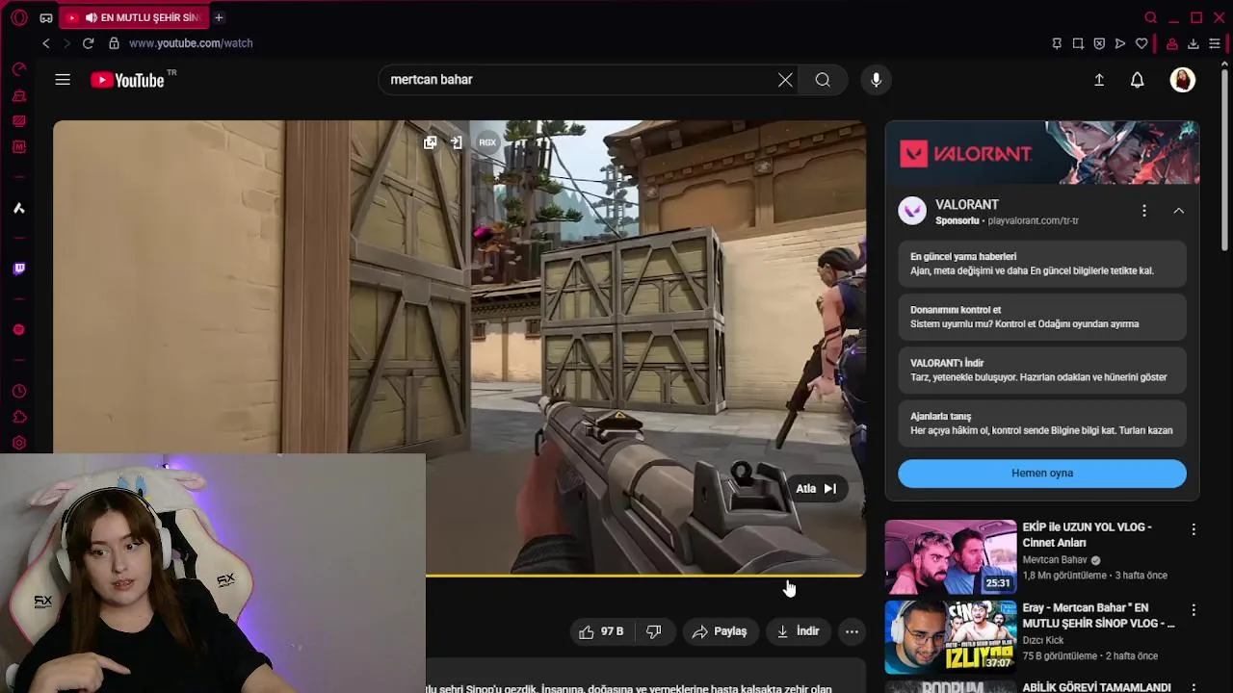The height and width of the screenshot is (693, 1233).
Task: Click the Hemen oyna button
Action: pos(1042,474)
